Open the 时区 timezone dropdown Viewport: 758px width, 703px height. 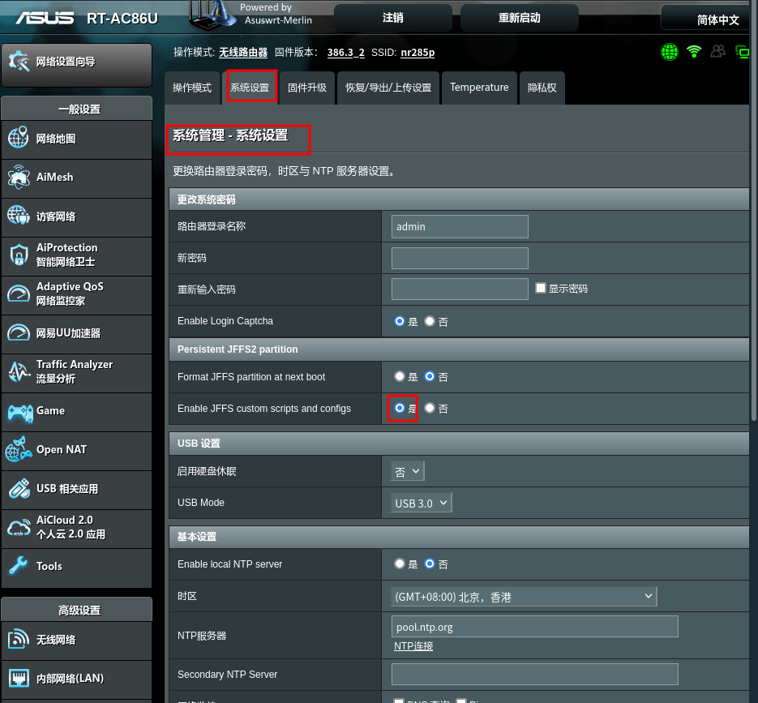pos(524,597)
